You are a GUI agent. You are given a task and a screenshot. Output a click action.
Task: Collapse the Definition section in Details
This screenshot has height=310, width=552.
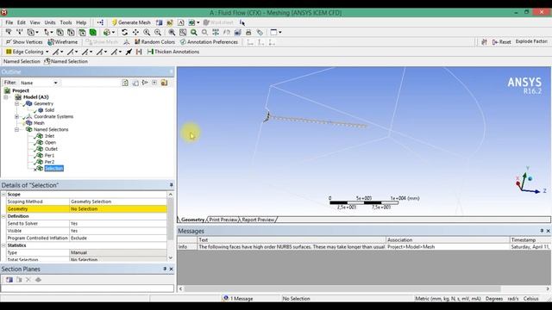point(3,216)
